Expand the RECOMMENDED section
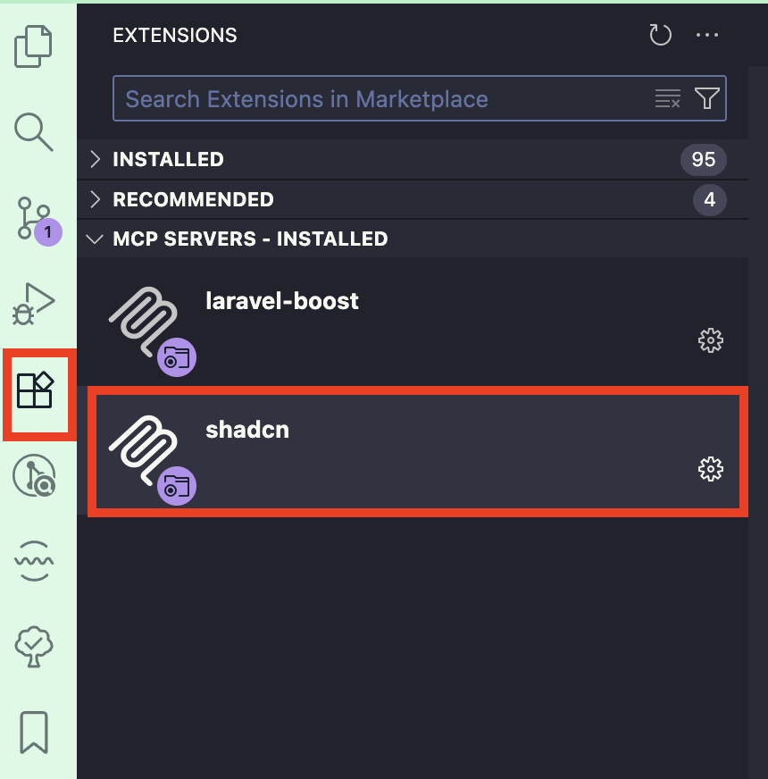The width and height of the screenshot is (768, 779). click(193, 199)
